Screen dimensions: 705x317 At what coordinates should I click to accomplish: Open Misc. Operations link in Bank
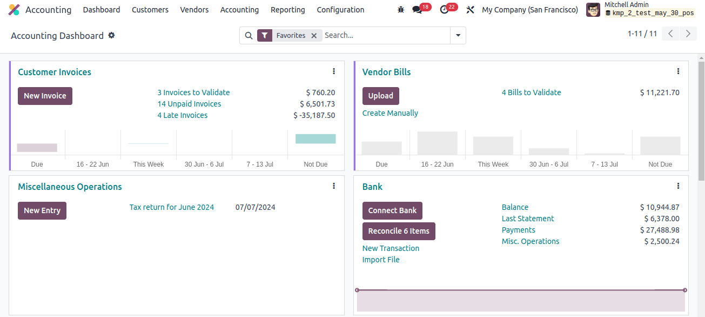531,241
